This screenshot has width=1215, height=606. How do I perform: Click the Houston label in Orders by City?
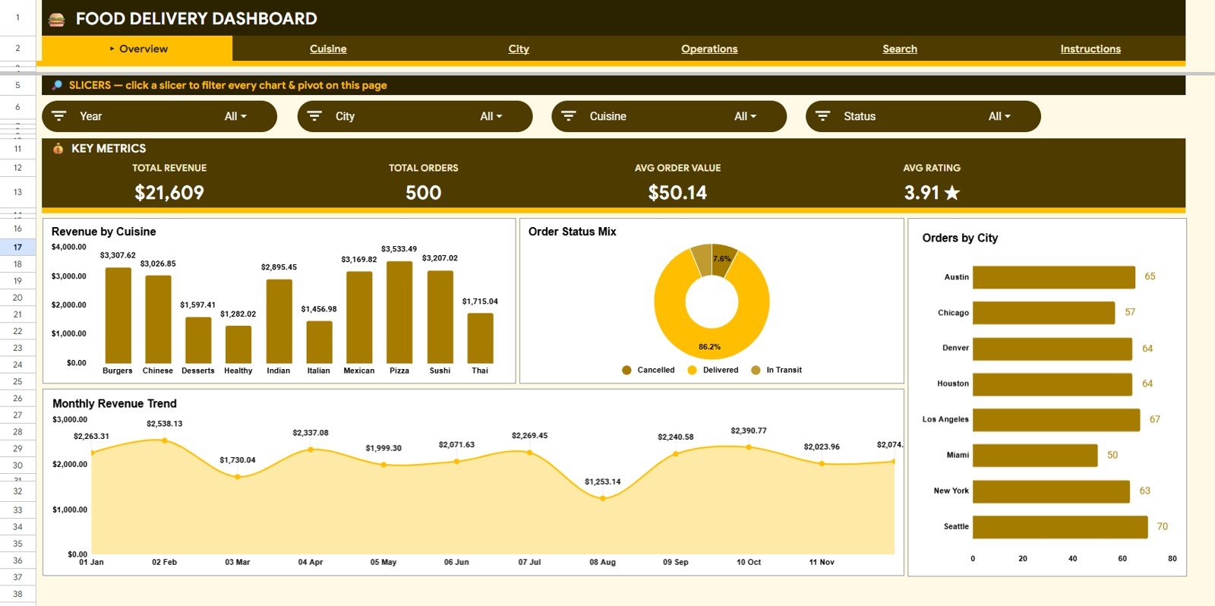coord(953,383)
